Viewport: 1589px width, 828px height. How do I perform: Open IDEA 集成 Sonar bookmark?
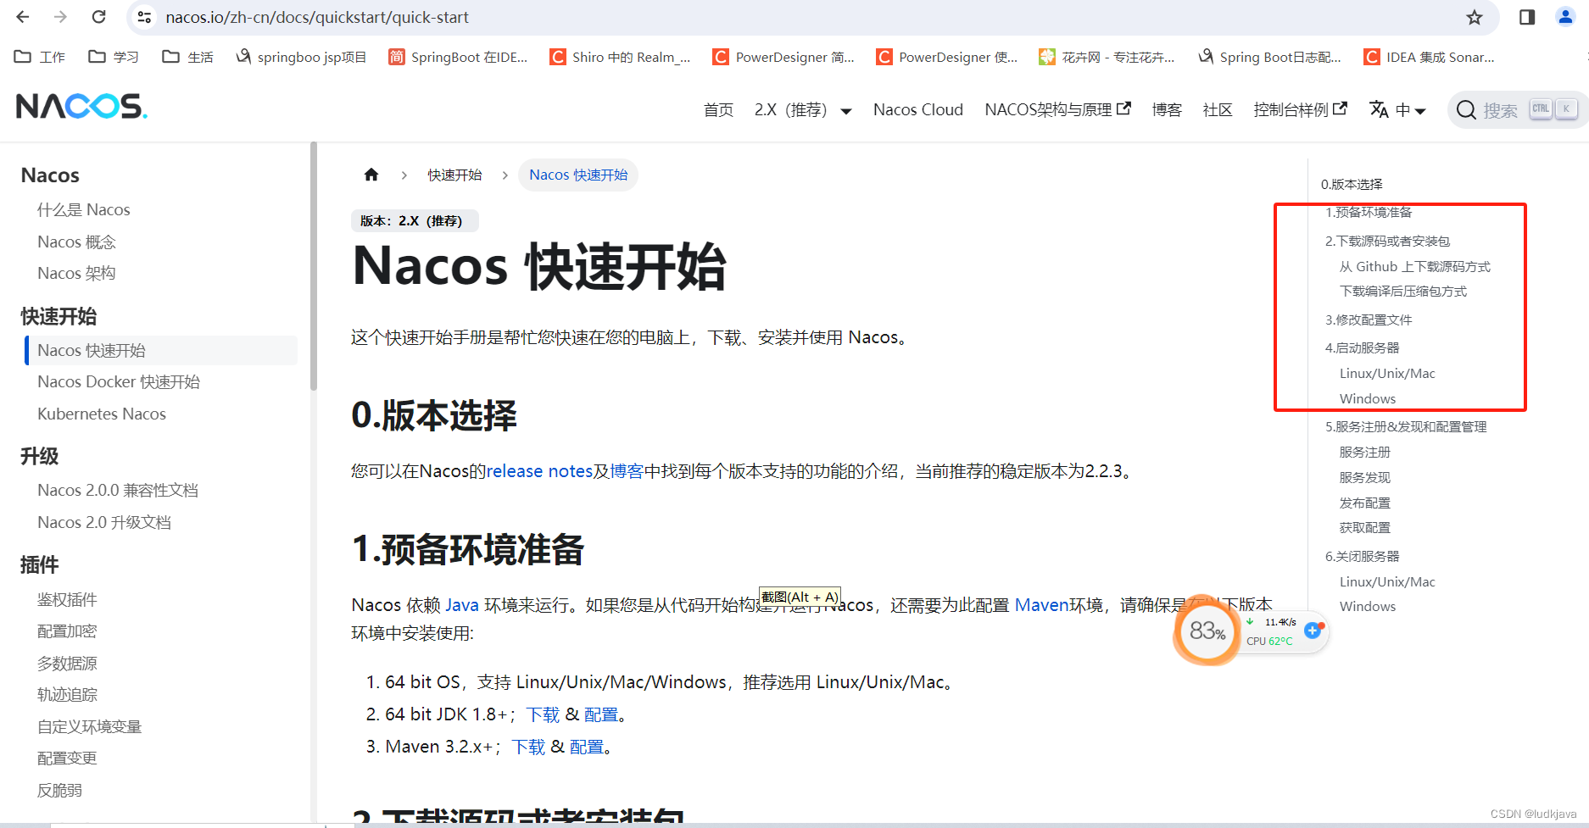pos(1430,57)
